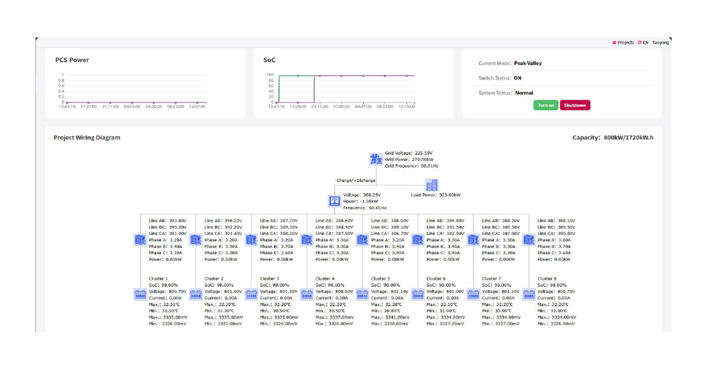Select the central meter icon
Image resolution: width=712 pixels, height=371 pixels.
pos(334,202)
